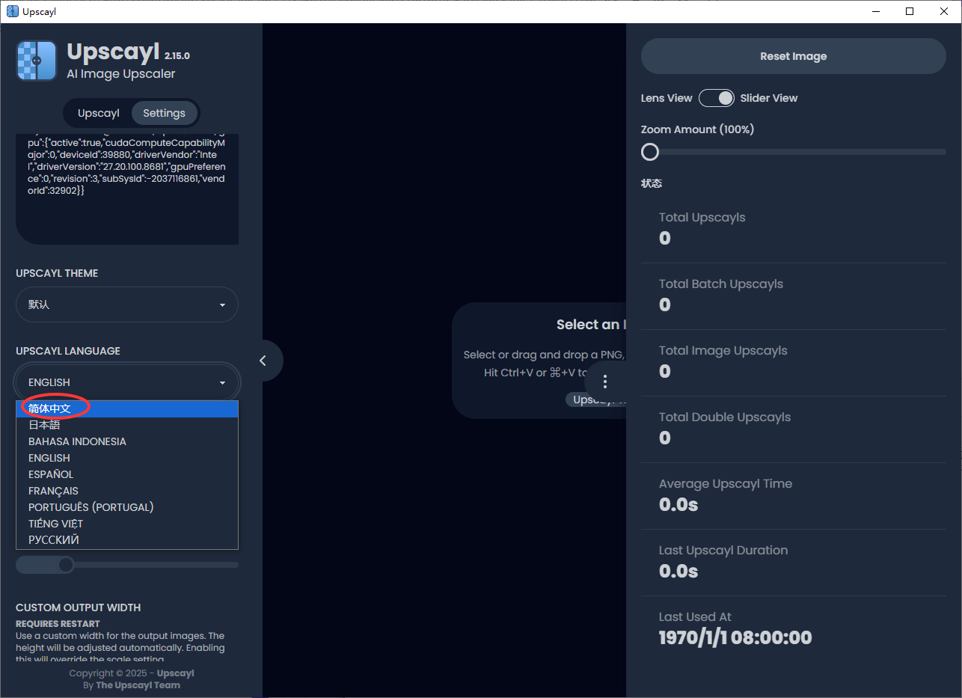
Task: Switch to the Settings tab
Action: coord(164,113)
